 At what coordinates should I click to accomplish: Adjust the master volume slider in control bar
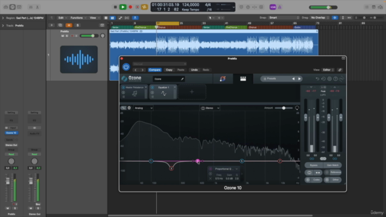[x=323, y=7]
